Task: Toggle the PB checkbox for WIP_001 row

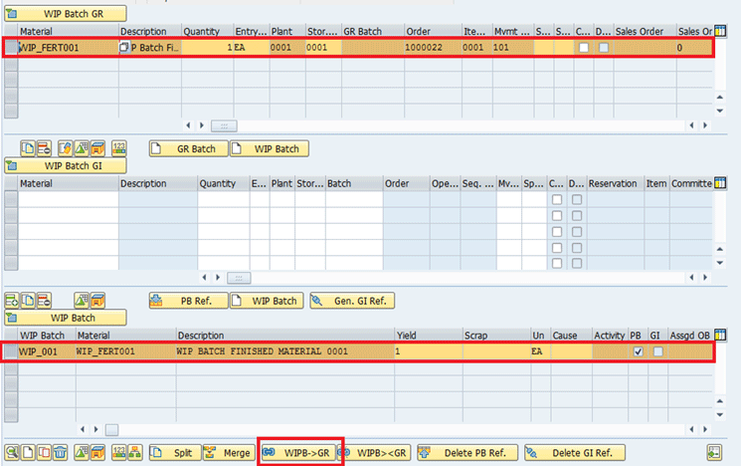Action: [x=637, y=352]
